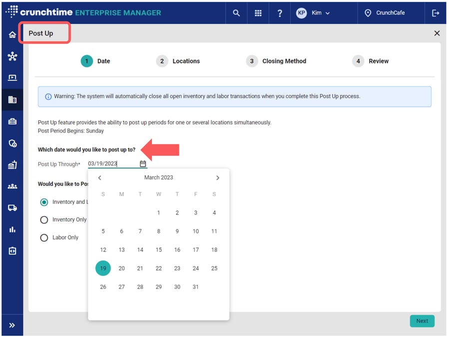449x337 pixels.
Task: Click the help question mark icon
Action: coord(279,13)
